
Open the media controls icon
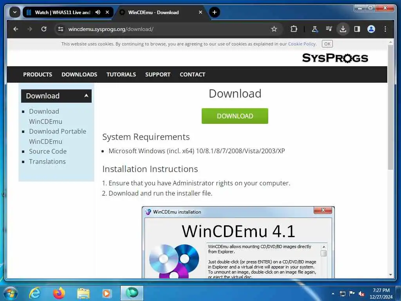329,29
